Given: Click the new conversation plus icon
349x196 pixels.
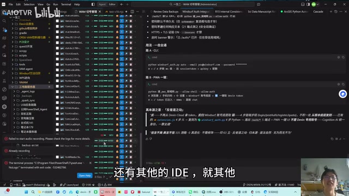Looking at the screenshot, I should point(331,11).
